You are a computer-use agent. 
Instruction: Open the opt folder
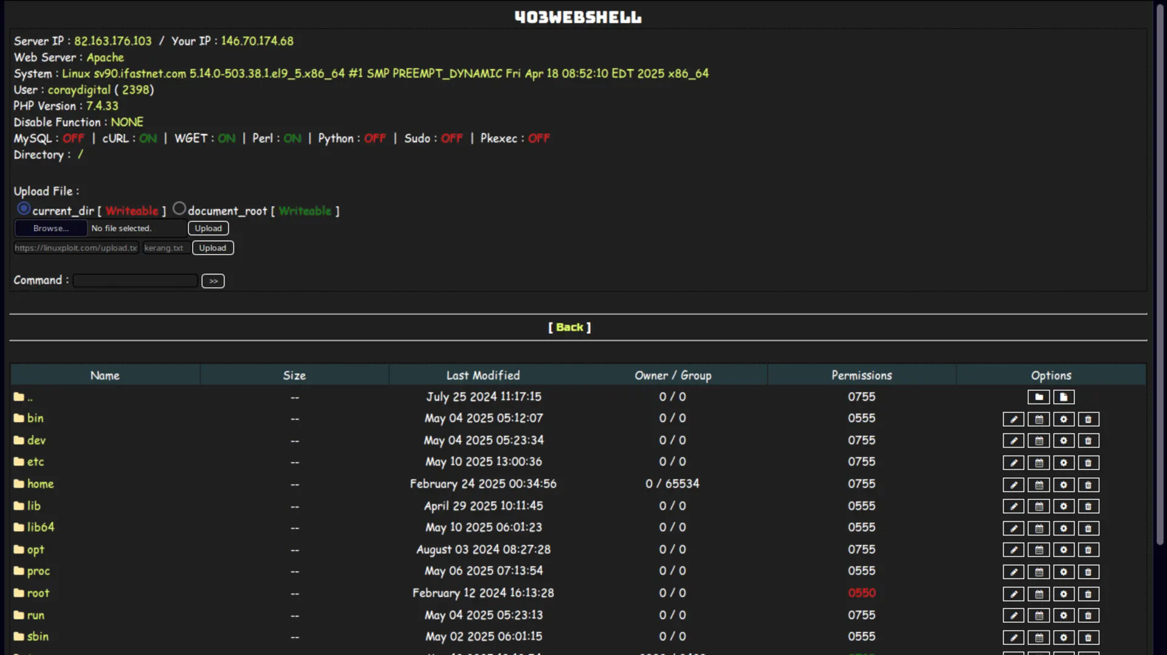pyautogui.click(x=36, y=549)
